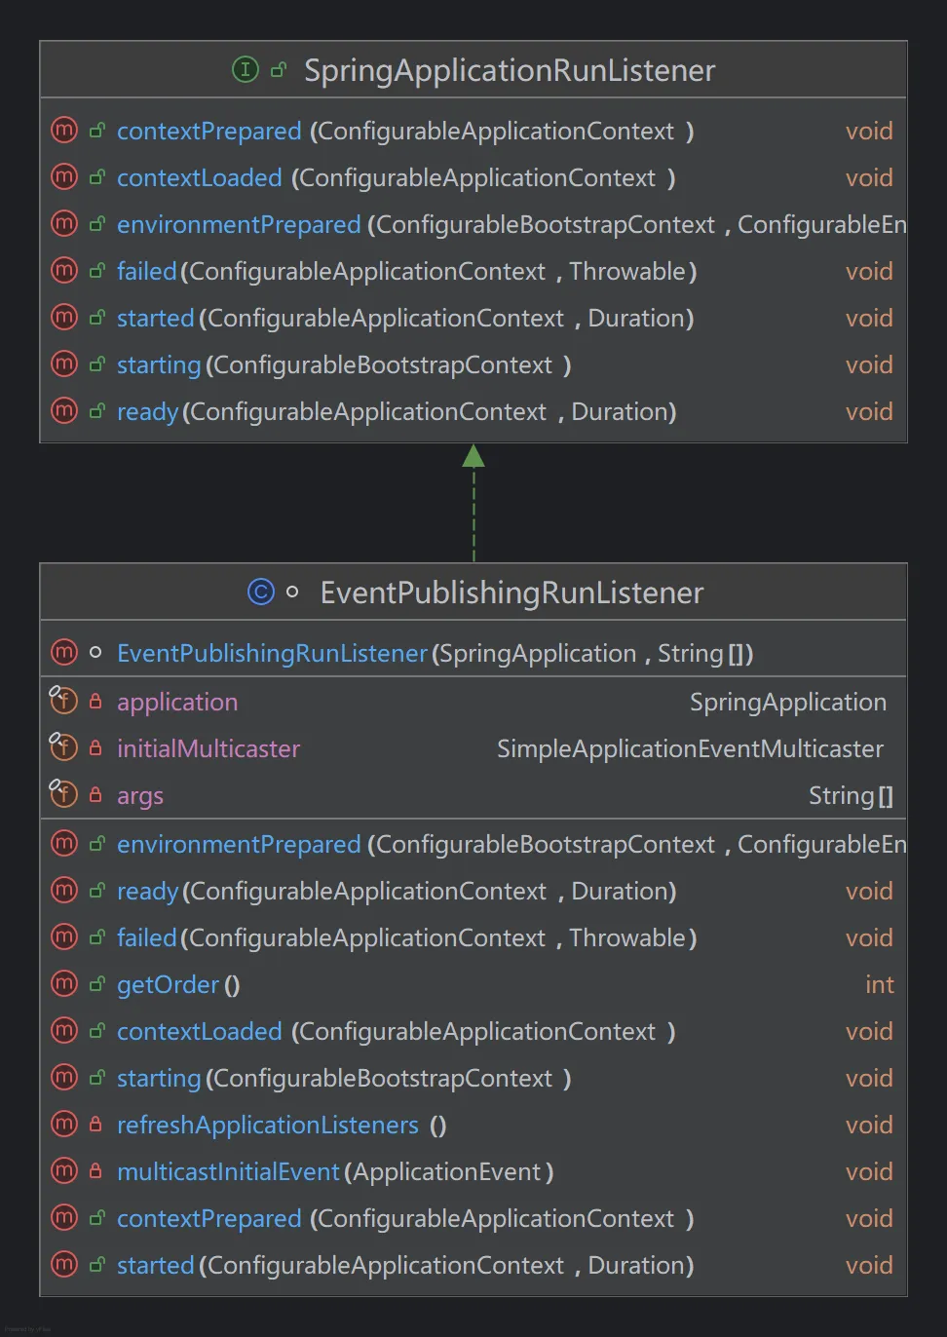This screenshot has height=1337, width=947.
Task: Select the initialMulticaster field name
Action: pyautogui.click(x=208, y=749)
